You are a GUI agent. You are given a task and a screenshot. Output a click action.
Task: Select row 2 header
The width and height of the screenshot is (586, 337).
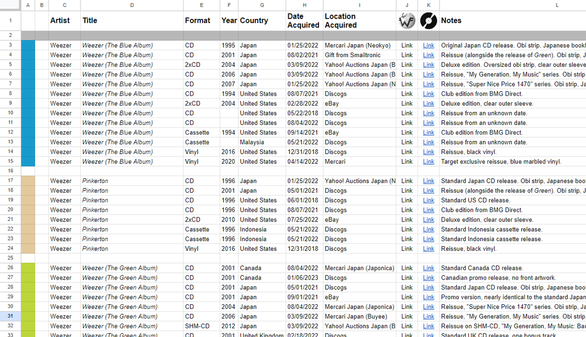tap(11, 36)
